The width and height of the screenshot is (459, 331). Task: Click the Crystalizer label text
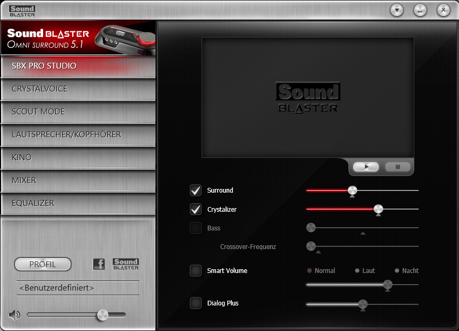(x=222, y=210)
